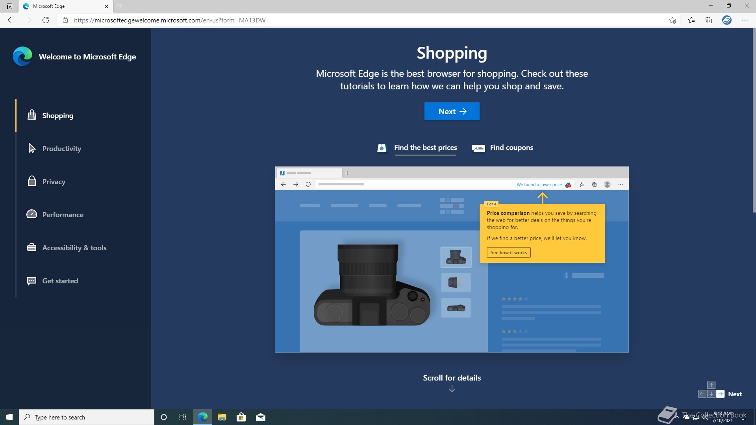Click the price tag icon beside Find the best prices
Viewport: 756px width, 425px height.
click(x=382, y=148)
